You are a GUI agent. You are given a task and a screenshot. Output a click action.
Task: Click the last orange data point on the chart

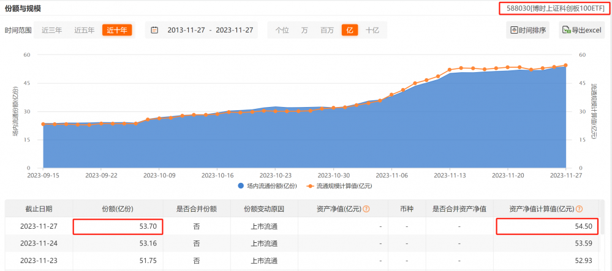[565, 65]
